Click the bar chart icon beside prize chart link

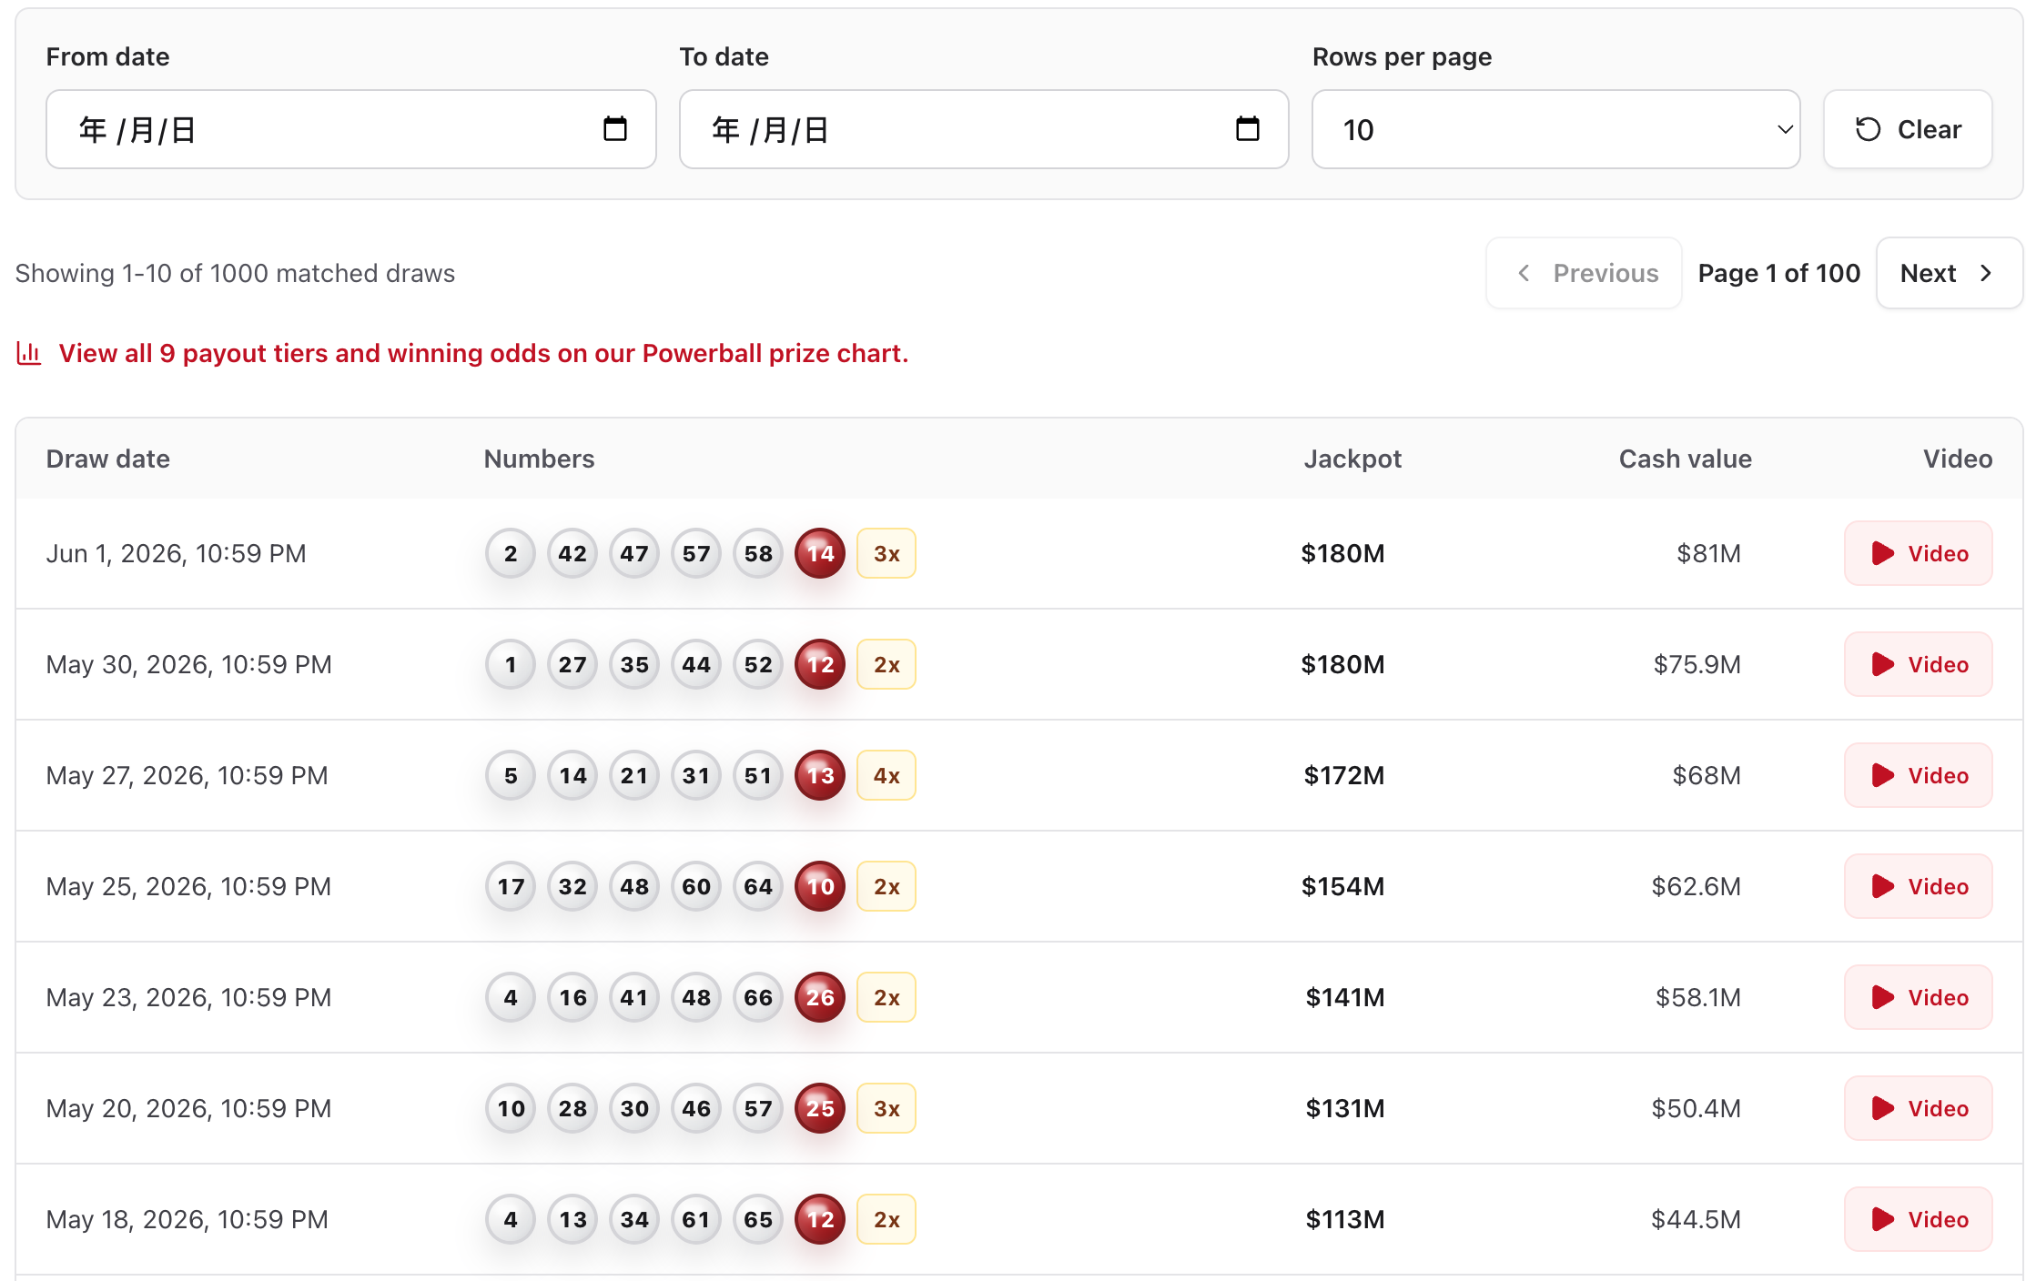(29, 353)
